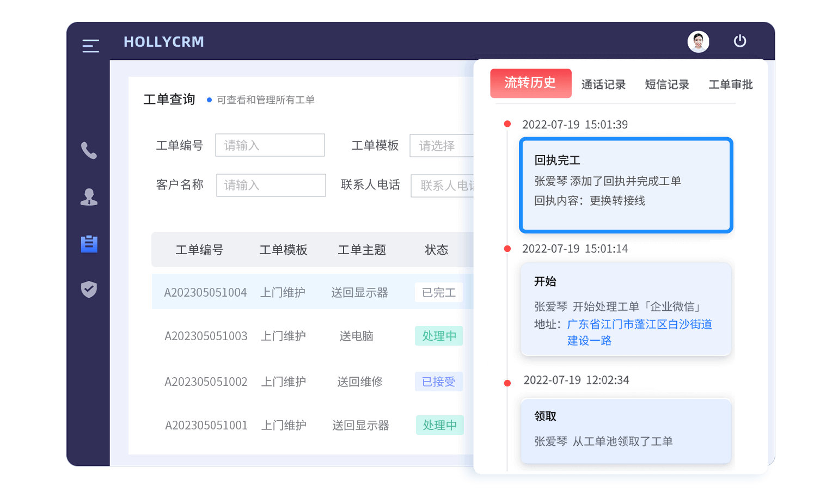Click the shield icon in the sidebar
Image resolution: width=826 pixels, height=498 pixels.
point(89,290)
